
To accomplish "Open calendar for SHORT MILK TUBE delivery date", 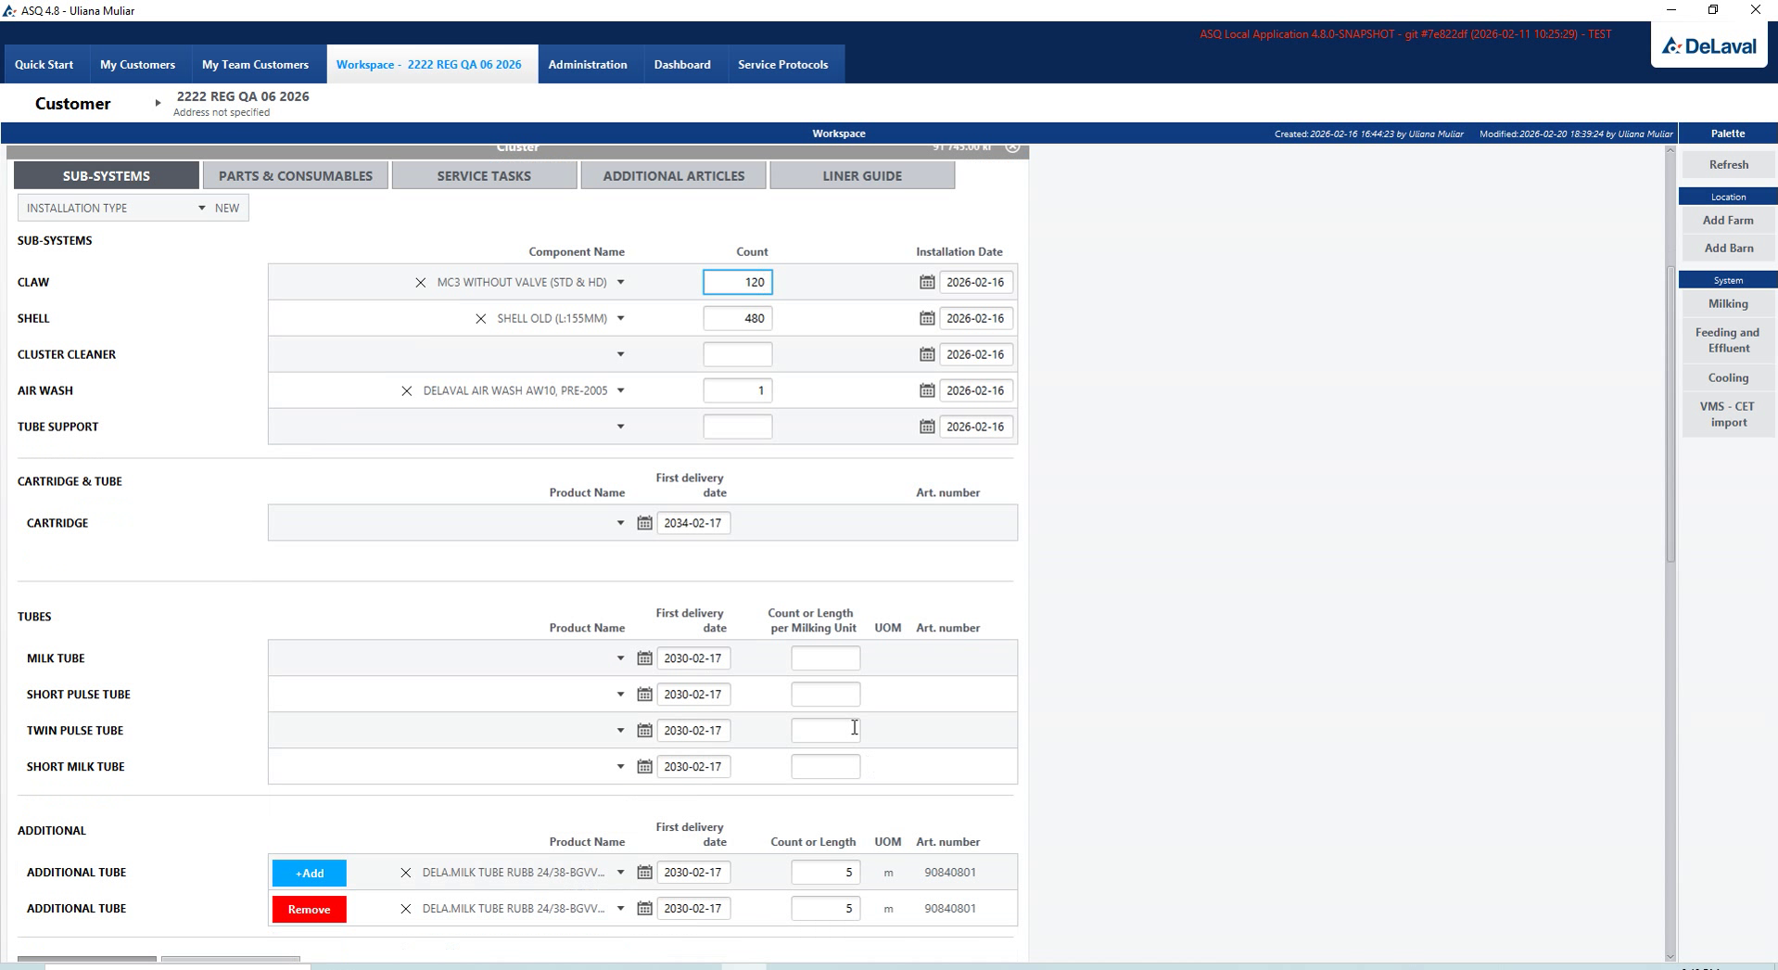I will (644, 767).
